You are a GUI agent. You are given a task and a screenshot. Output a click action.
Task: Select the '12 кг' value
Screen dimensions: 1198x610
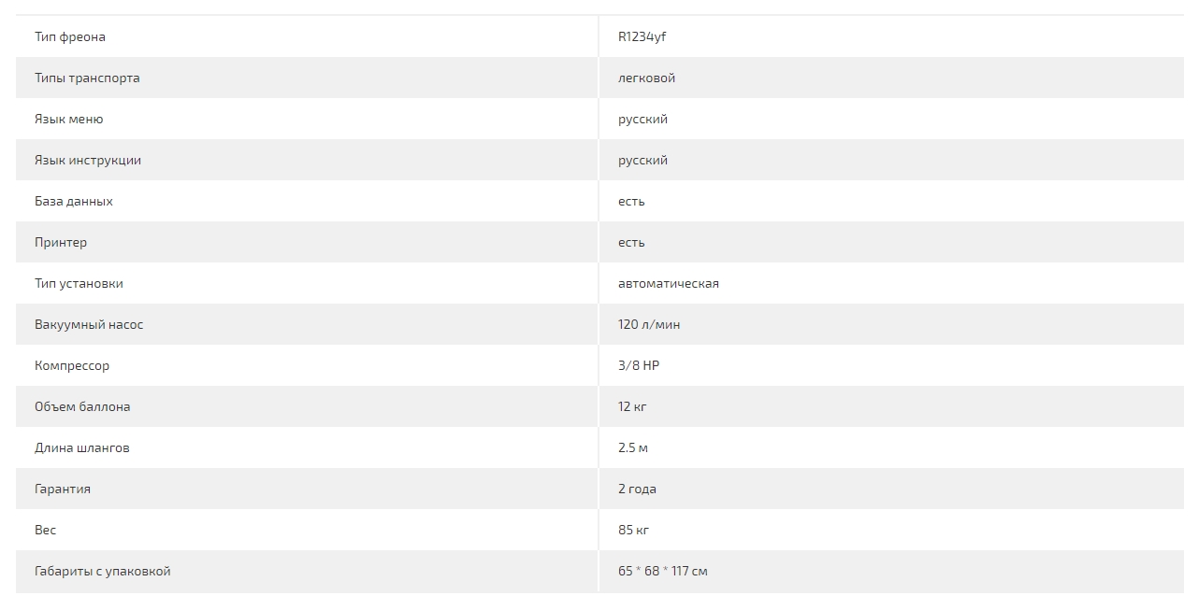632,407
